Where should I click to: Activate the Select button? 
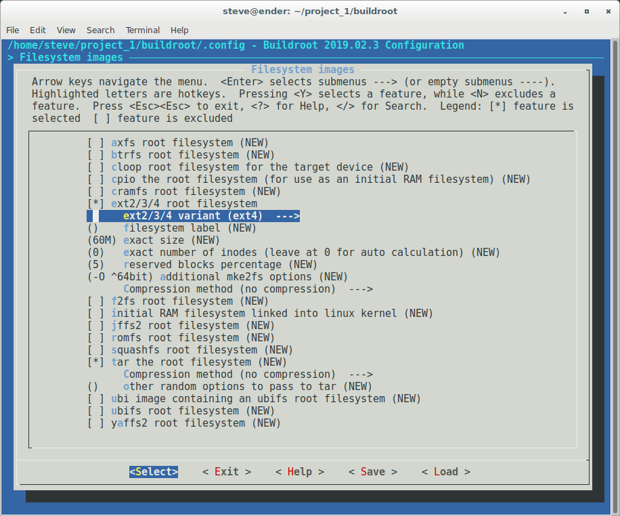tap(153, 471)
